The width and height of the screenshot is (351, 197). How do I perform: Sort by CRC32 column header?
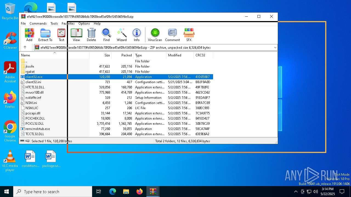[203, 55]
